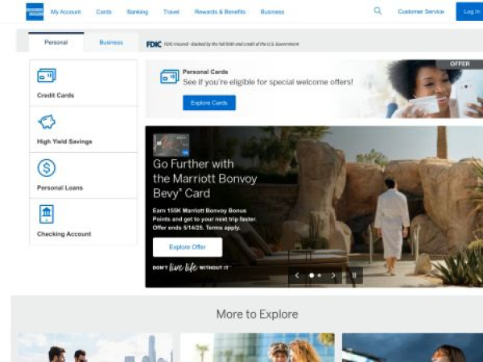Switch to the Business tab
Screen dimensions: 483x362
(111, 42)
